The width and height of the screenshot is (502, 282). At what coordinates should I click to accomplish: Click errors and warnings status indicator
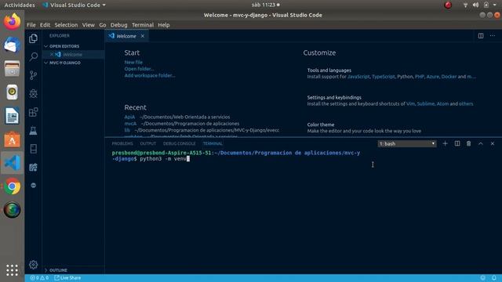(39, 278)
